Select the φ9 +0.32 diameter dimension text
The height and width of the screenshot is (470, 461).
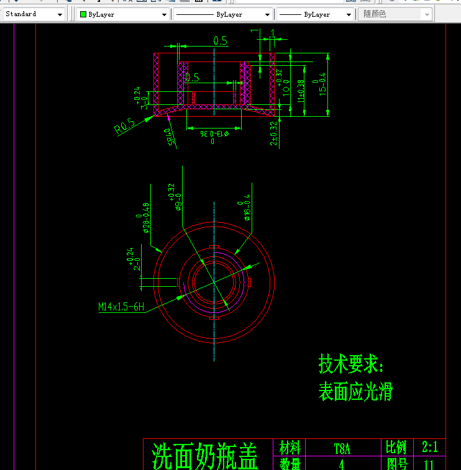(x=175, y=197)
